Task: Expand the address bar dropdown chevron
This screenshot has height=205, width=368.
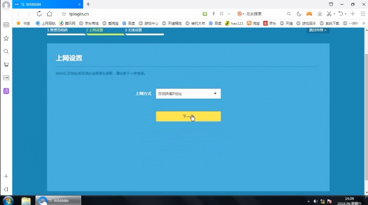Action: (x=229, y=14)
